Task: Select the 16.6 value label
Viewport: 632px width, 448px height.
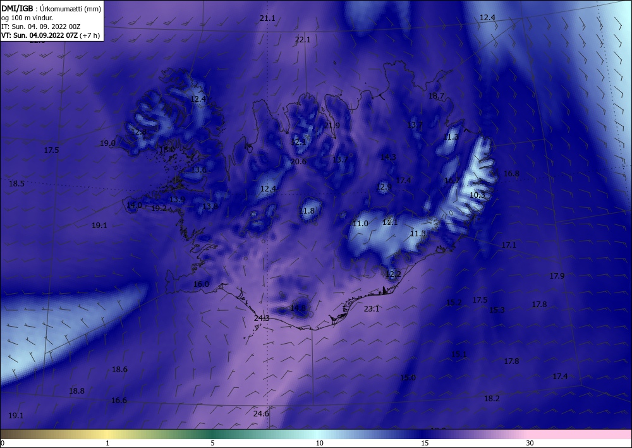Action: (x=119, y=401)
